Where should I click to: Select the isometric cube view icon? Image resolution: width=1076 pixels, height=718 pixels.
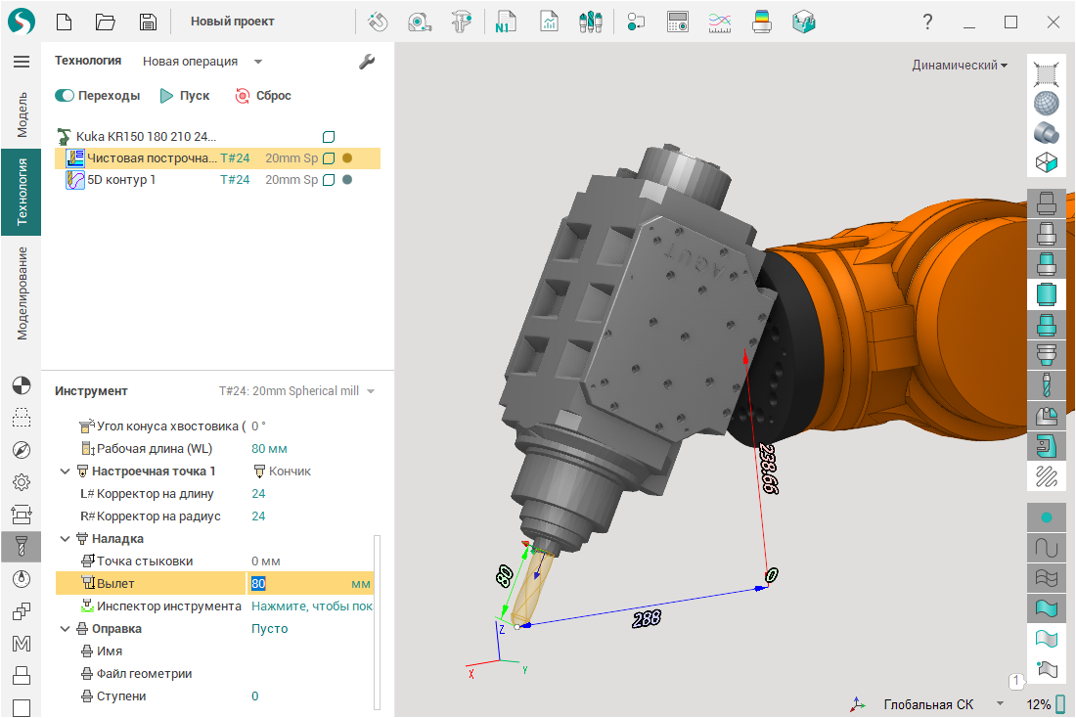pos(1047,162)
